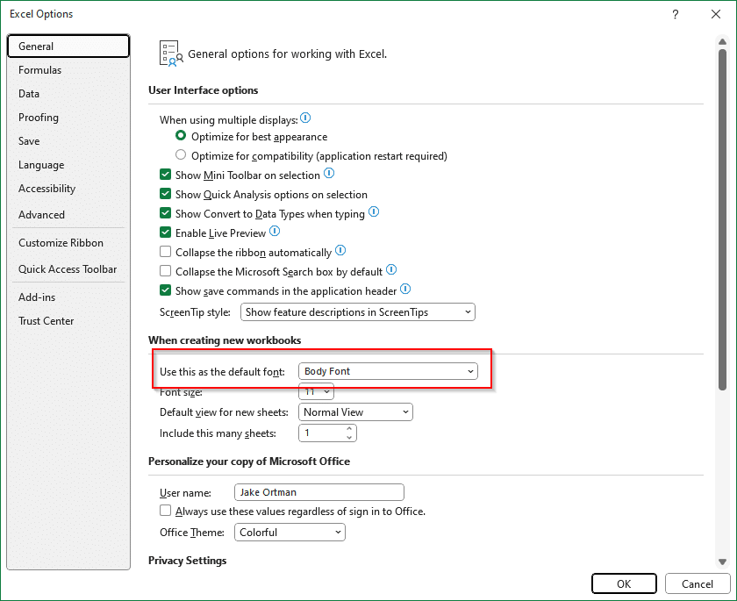Screen dimensions: 737x601
Task: Open the Advanced category
Action: pyautogui.click(x=68, y=215)
